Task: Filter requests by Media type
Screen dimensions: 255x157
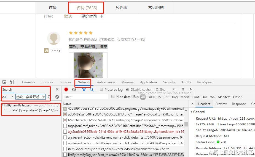Action: coord(185,97)
